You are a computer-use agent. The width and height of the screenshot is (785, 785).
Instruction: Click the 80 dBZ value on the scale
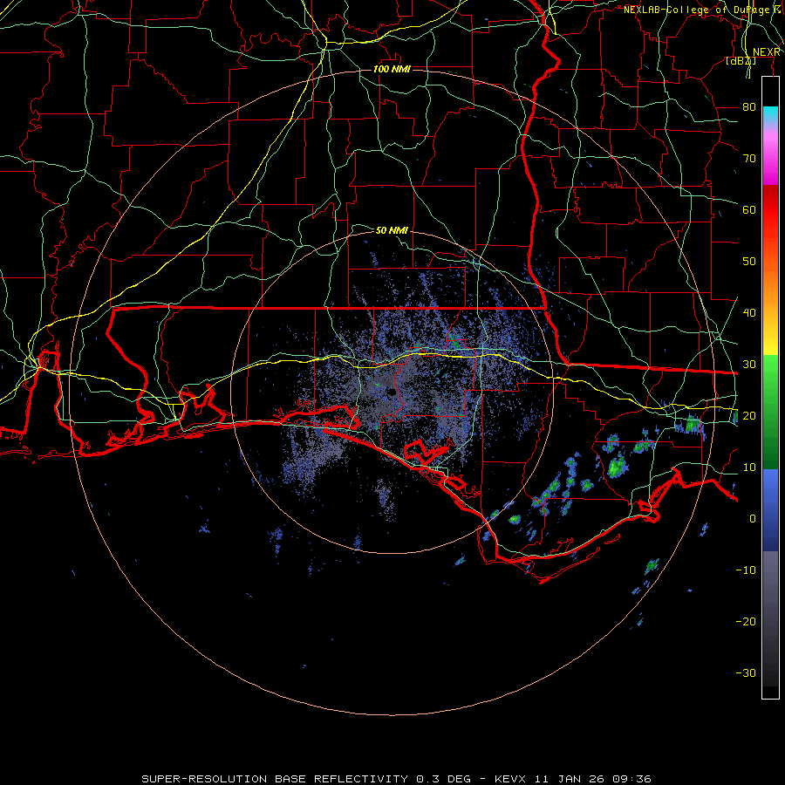[749, 107]
